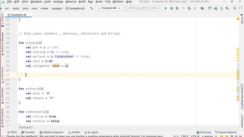The height and width of the screenshot is (137, 244).
Task: Open Device File Explorer panel
Action: click(x=242, y=97)
